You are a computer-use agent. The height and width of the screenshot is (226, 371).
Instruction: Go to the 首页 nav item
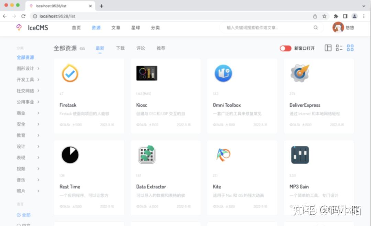[76, 28]
